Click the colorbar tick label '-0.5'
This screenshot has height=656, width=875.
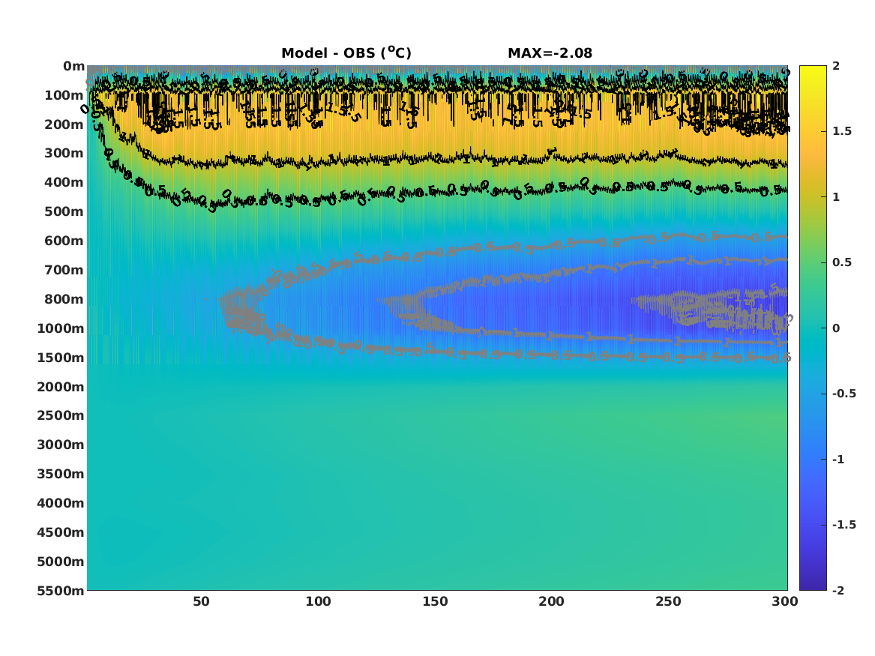[x=844, y=394]
